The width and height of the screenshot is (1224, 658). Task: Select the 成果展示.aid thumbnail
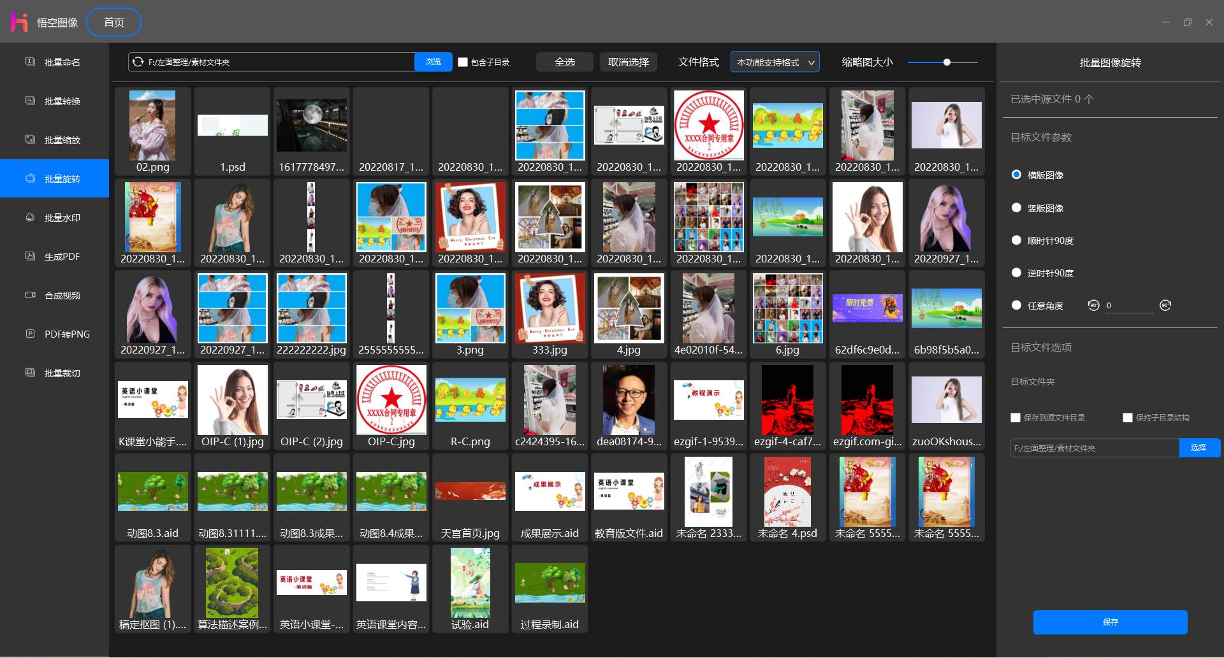550,497
